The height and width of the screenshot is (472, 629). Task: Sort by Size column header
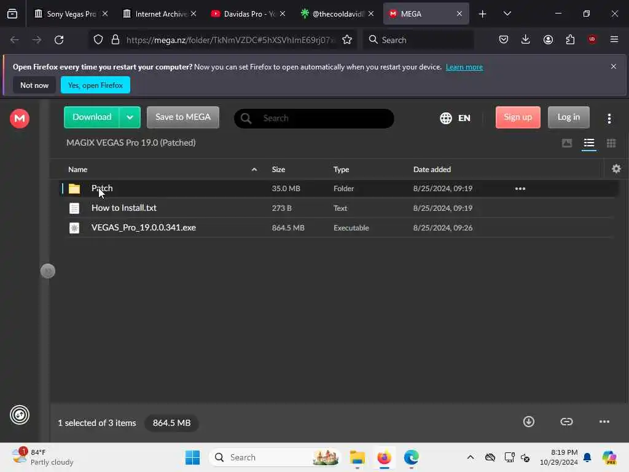(x=278, y=170)
